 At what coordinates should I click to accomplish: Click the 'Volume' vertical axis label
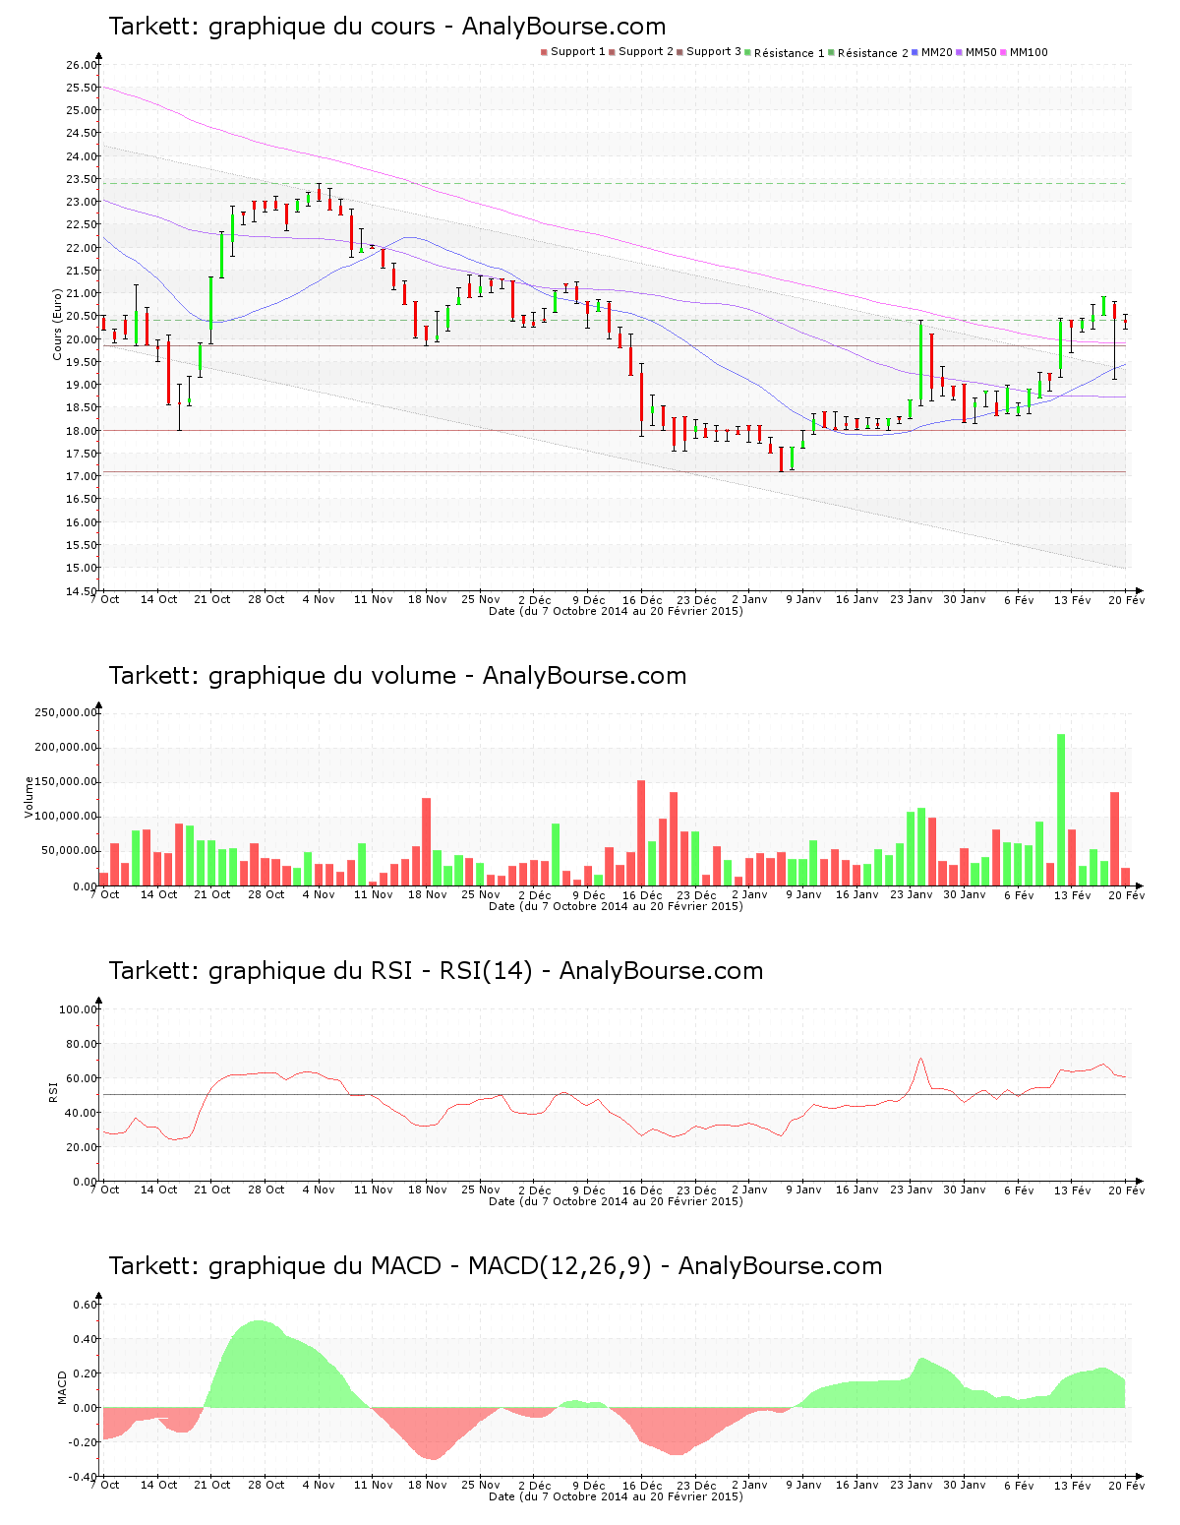pyautogui.click(x=29, y=797)
